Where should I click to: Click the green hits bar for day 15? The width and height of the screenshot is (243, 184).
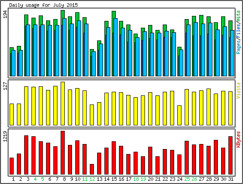(114, 15)
